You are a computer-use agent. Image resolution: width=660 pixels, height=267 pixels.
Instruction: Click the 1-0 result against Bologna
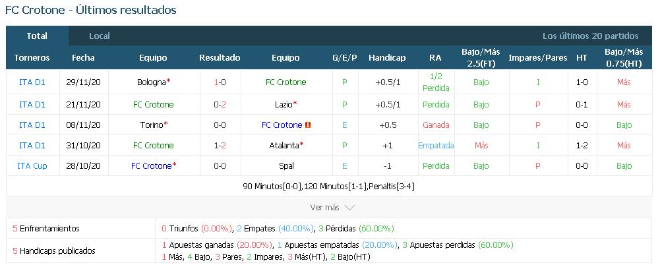pyautogui.click(x=220, y=82)
